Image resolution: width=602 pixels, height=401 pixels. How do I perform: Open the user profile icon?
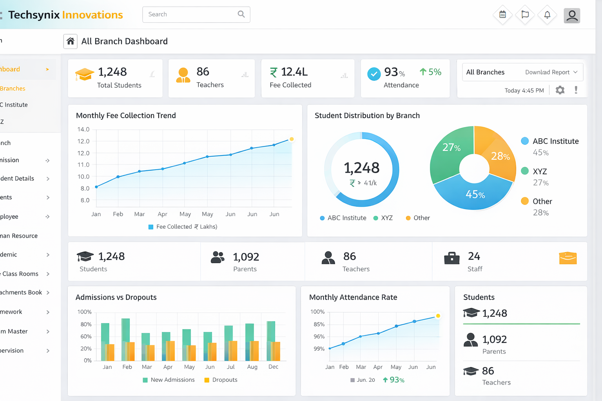pyautogui.click(x=572, y=16)
